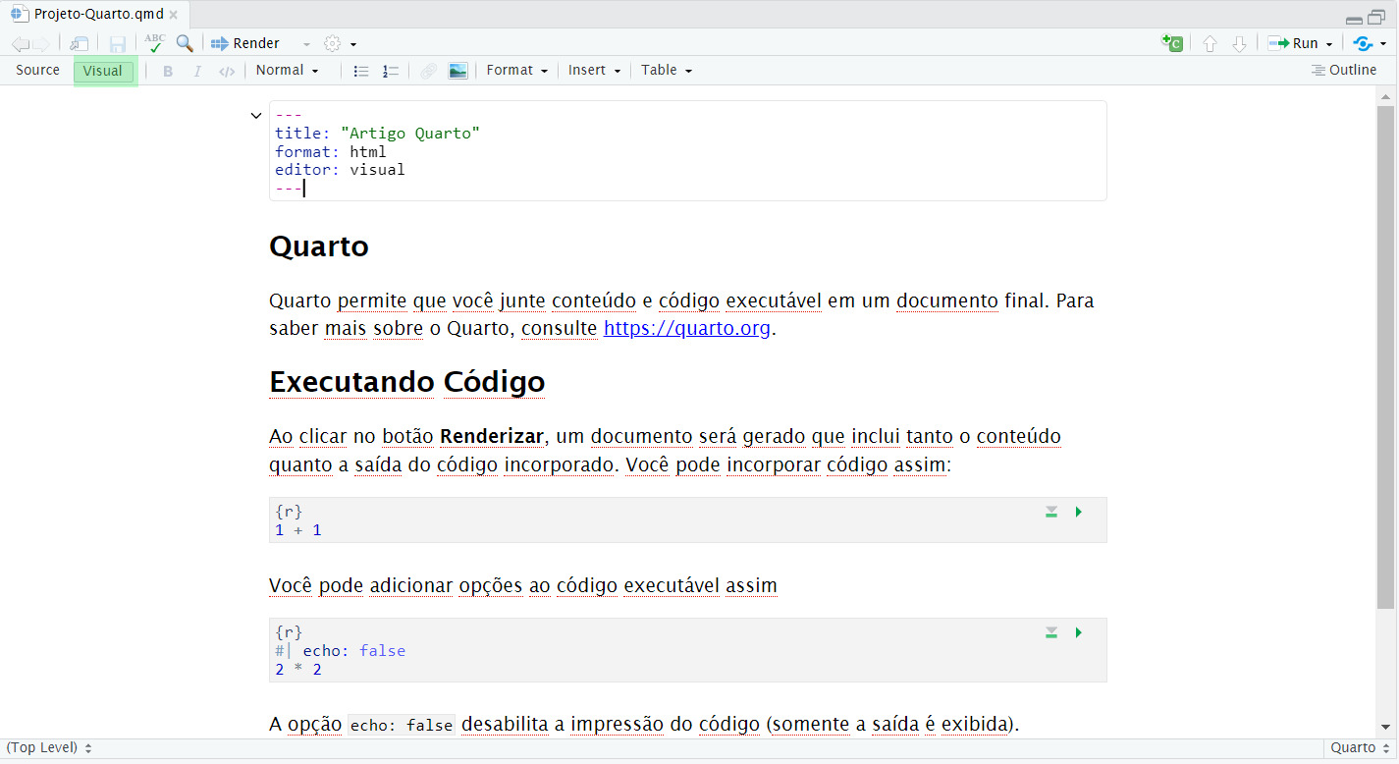Open the Format menu
Screen dimensions: 1399x764
517,70
